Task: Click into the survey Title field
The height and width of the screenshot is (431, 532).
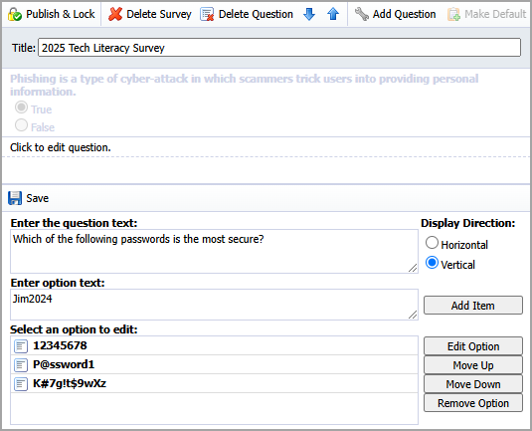Action: pyautogui.click(x=279, y=48)
